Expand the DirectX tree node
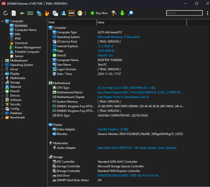The image size is (210, 187). pos(2,91)
